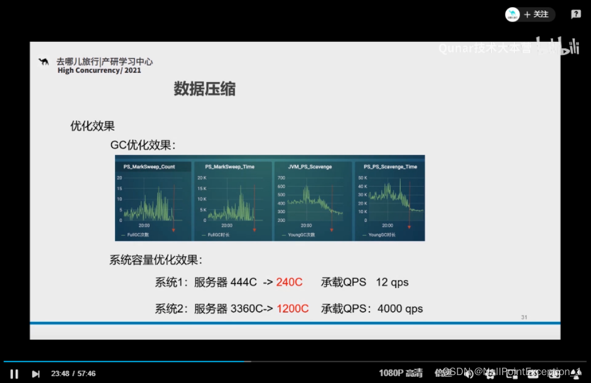Click the PS_MarkSweep_Count chart

coord(153,201)
